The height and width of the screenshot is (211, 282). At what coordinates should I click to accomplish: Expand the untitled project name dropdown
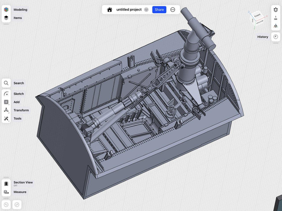coord(146,10)
